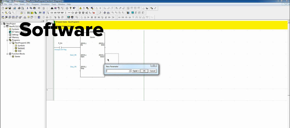Image resolution: width=290 pixels, height=128 pixels.
Task: Expand dialog with Detail >> button
Action: pos(136,71)
